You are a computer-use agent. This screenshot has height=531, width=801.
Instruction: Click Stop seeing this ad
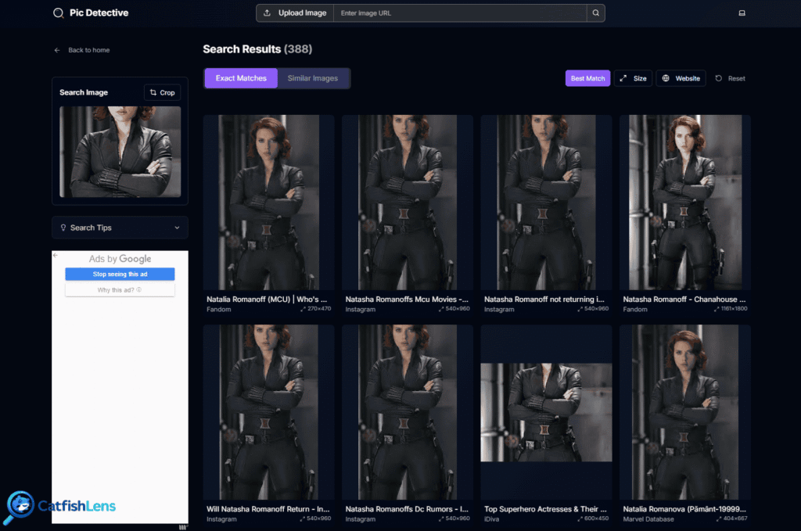(x=120, y=274)
